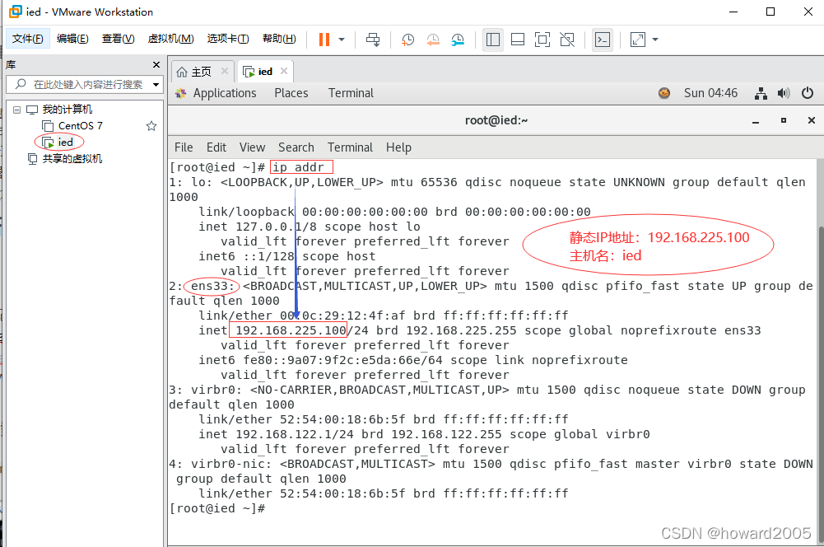Click the library search input field
The image size is (824, 547).
click(84, 84)
